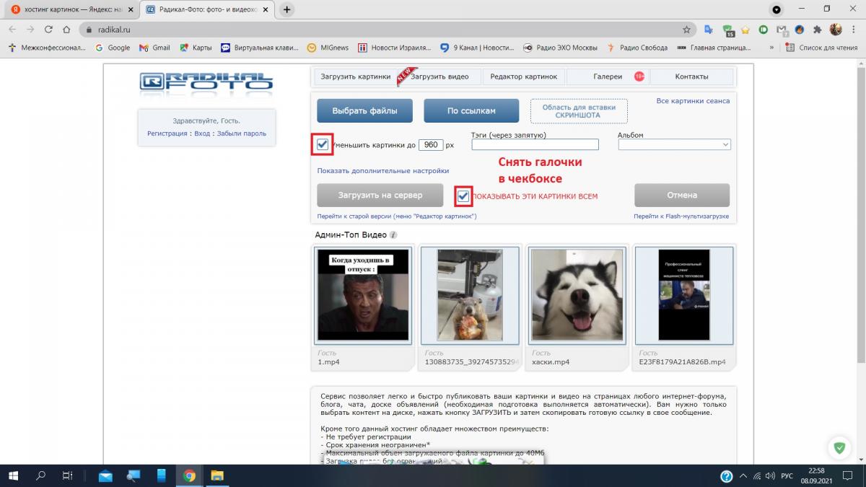Screen dimensions: 866x487
Task: Open the 1.mp4 Stallone video thumbnail
Action: (364, 294)
